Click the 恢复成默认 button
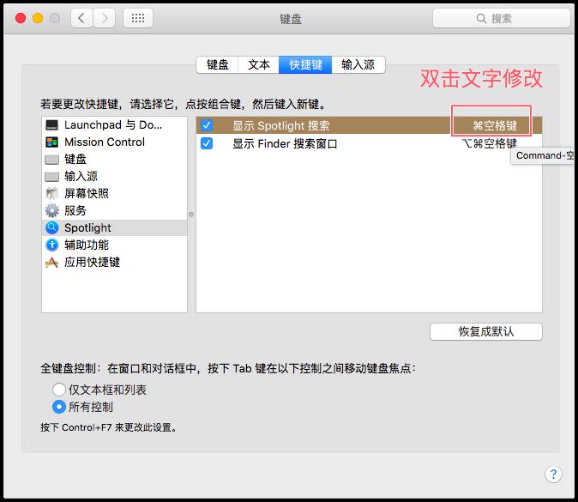The height and width of the screenshot is (502, 578). (486, 331)
